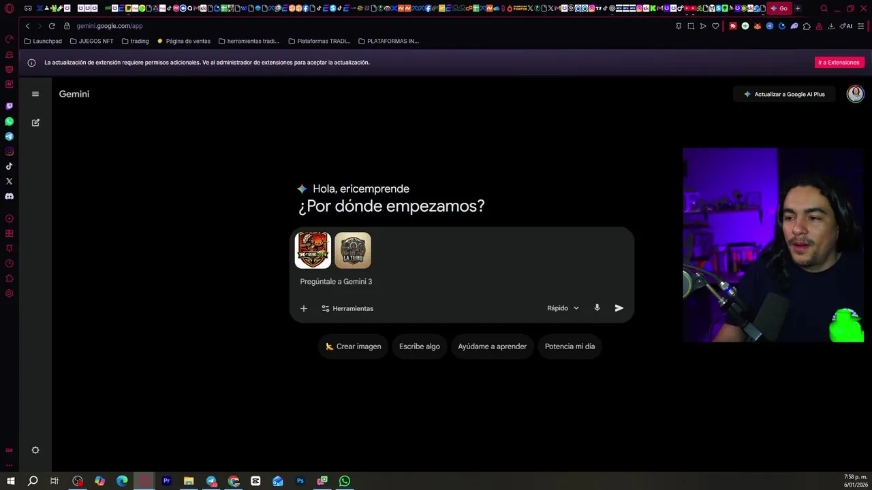Viewport: 872px width, 490px height.
Task: Open the Windows Start menu
Action: [x=10, y=481]
